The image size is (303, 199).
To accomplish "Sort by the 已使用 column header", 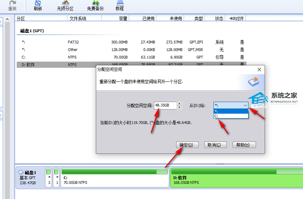I will 143,18.
